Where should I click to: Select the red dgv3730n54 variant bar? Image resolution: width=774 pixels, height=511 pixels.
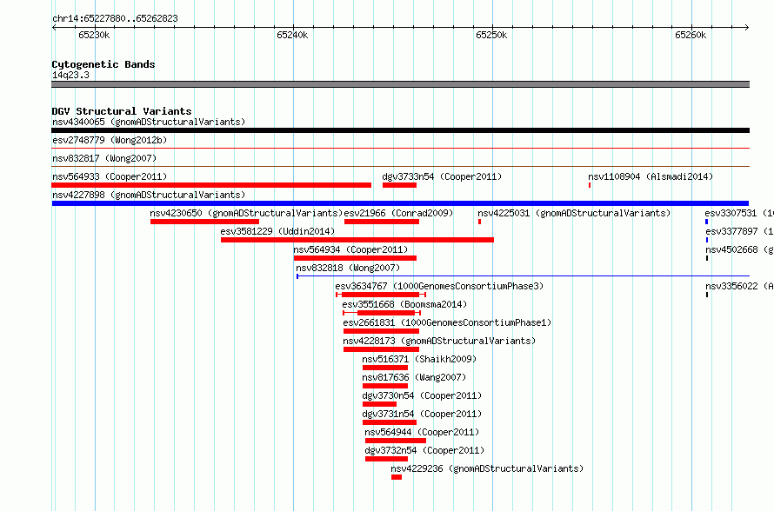coord(379,404)
